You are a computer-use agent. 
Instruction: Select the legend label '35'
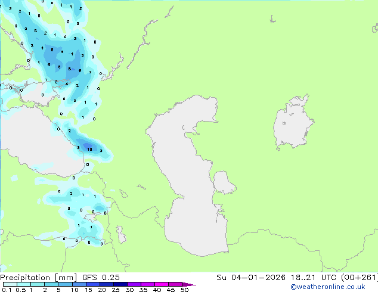click(143, 290)
